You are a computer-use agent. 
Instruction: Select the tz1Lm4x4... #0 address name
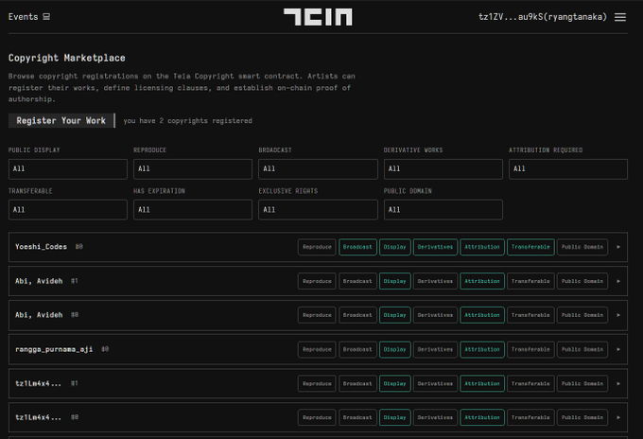(38, 417)
